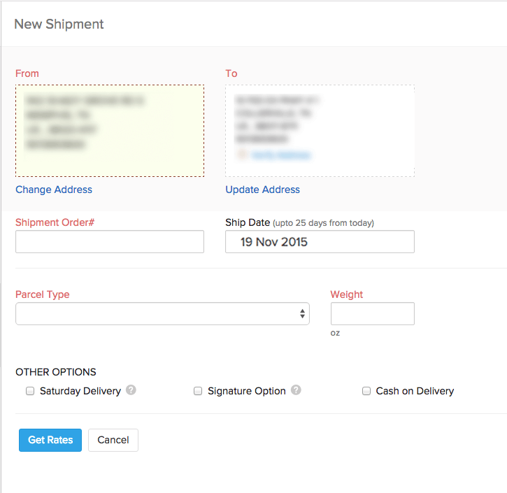Tick the Signature Option checkbox

point(198,391)
